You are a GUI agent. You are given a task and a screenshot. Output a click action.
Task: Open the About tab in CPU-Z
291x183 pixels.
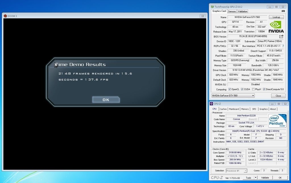[273, 109]
